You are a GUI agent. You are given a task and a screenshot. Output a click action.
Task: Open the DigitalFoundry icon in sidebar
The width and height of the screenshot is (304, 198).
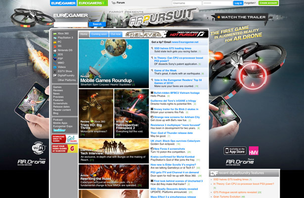55,76
